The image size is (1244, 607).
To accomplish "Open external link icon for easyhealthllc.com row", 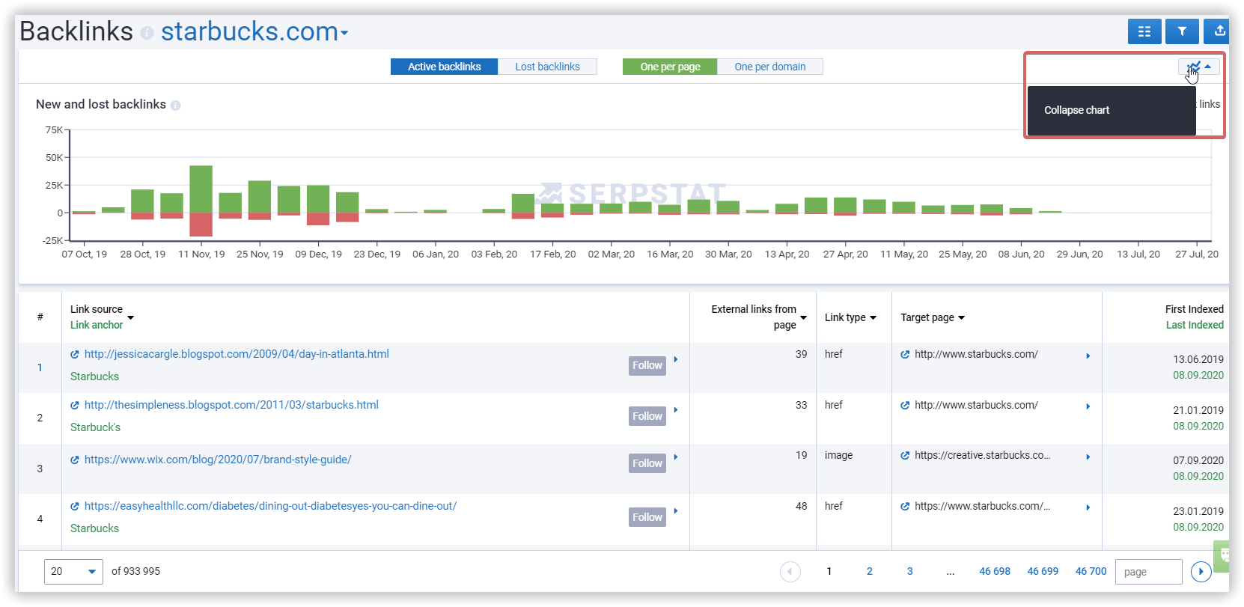I will pos(75,507).
